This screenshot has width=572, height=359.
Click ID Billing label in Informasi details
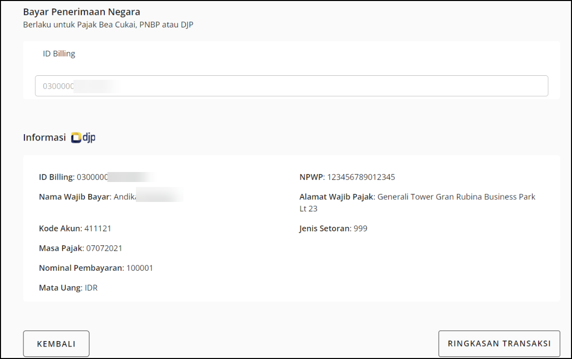tap(56, 177)
